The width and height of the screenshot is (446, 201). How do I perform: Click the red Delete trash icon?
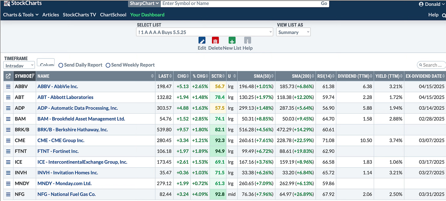click(215, 40)
